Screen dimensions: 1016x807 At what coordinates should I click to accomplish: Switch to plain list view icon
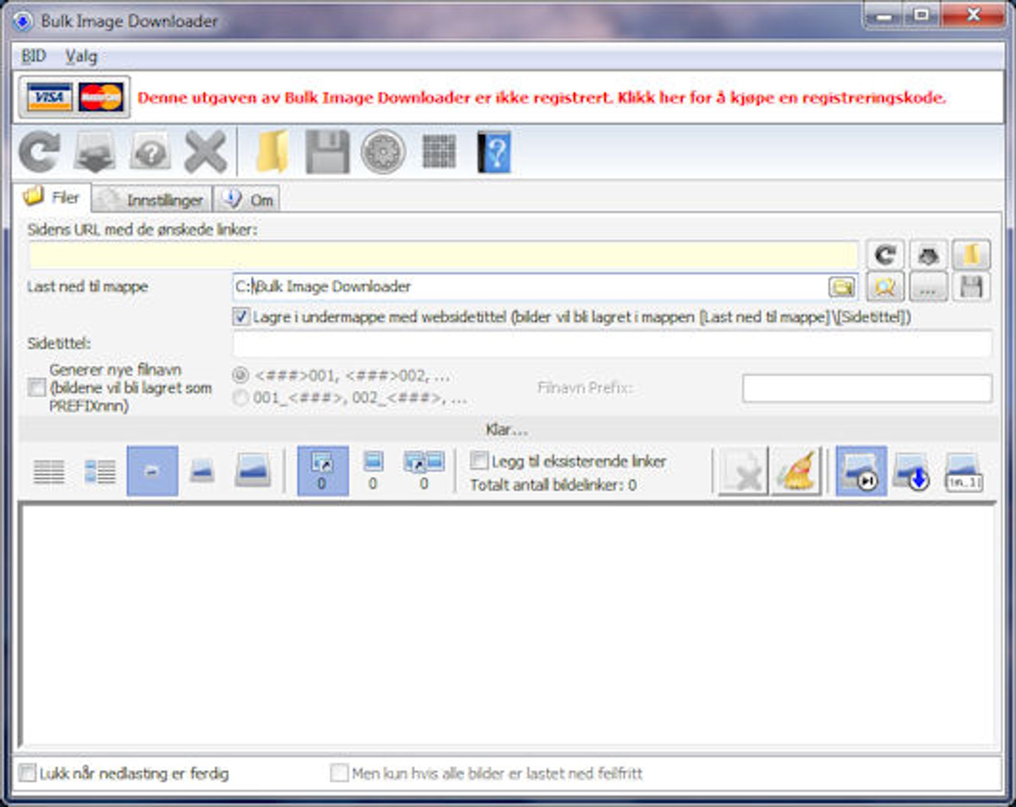coord(49,471)
